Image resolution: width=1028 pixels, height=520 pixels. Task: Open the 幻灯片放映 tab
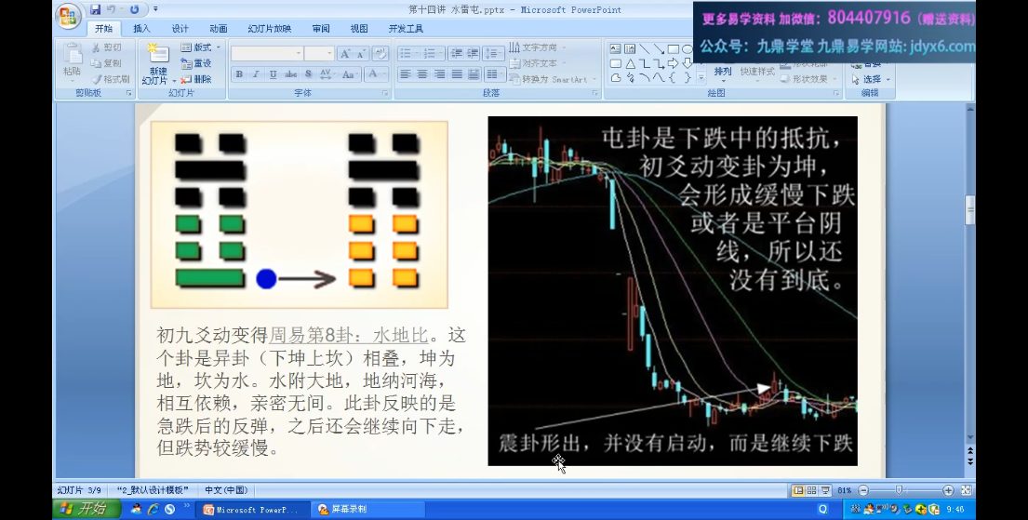[269, 29]
